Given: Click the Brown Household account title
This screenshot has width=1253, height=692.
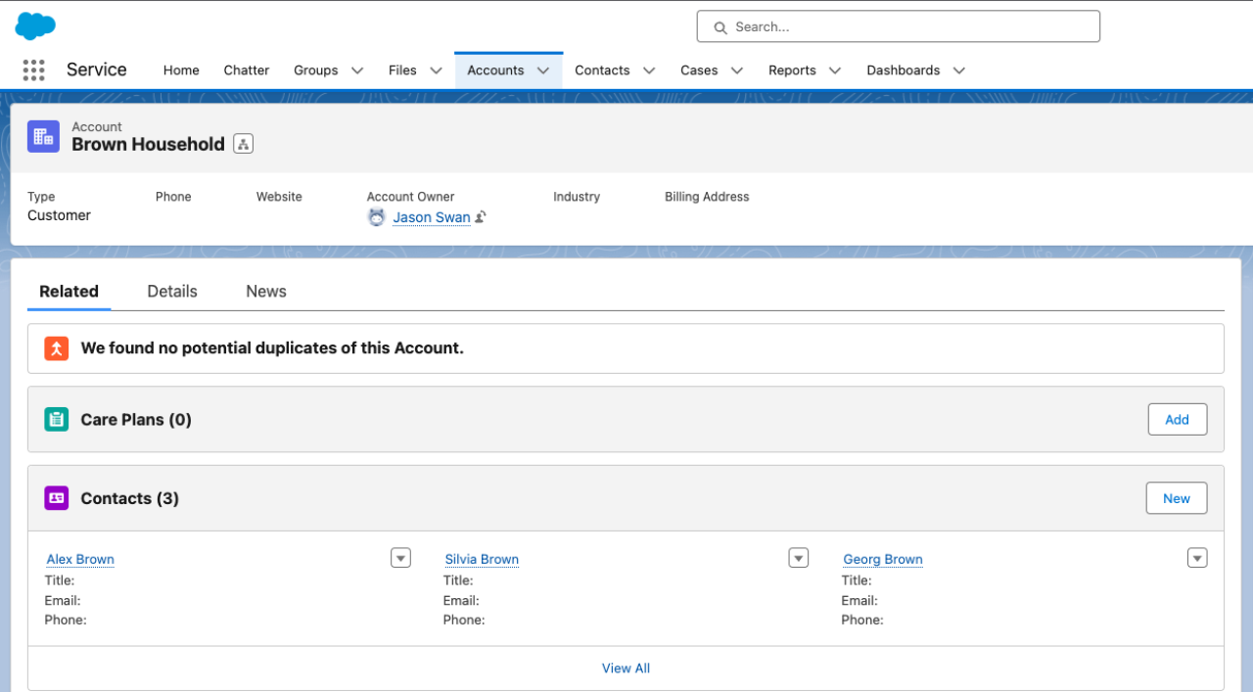Looking at the screenshot, I should click(148, 144).
